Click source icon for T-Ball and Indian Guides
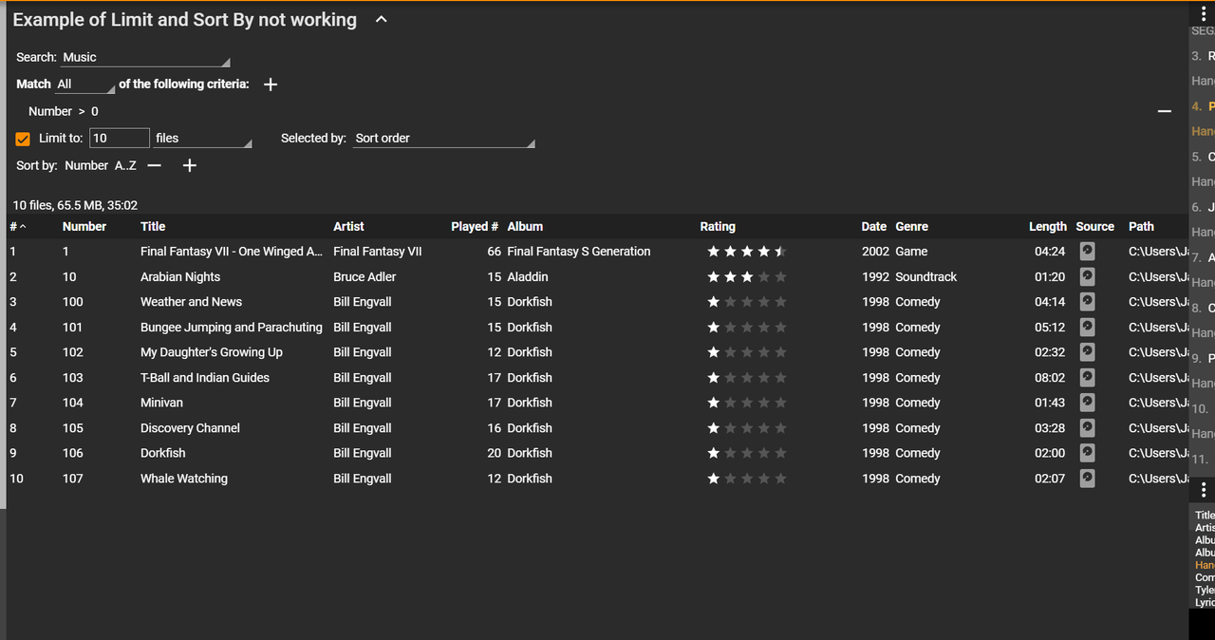This screenshot has width=1215, height=640. click(1087, 377)
